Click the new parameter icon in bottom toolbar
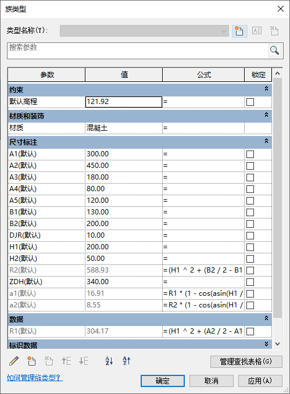 click(x=31, y=361)
